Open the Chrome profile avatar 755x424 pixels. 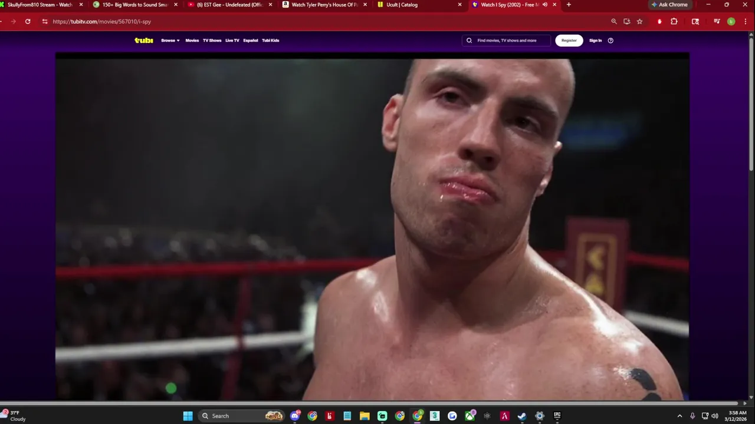731,21
